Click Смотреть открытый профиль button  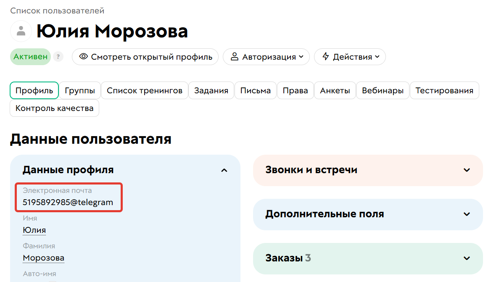pos(145,57)
